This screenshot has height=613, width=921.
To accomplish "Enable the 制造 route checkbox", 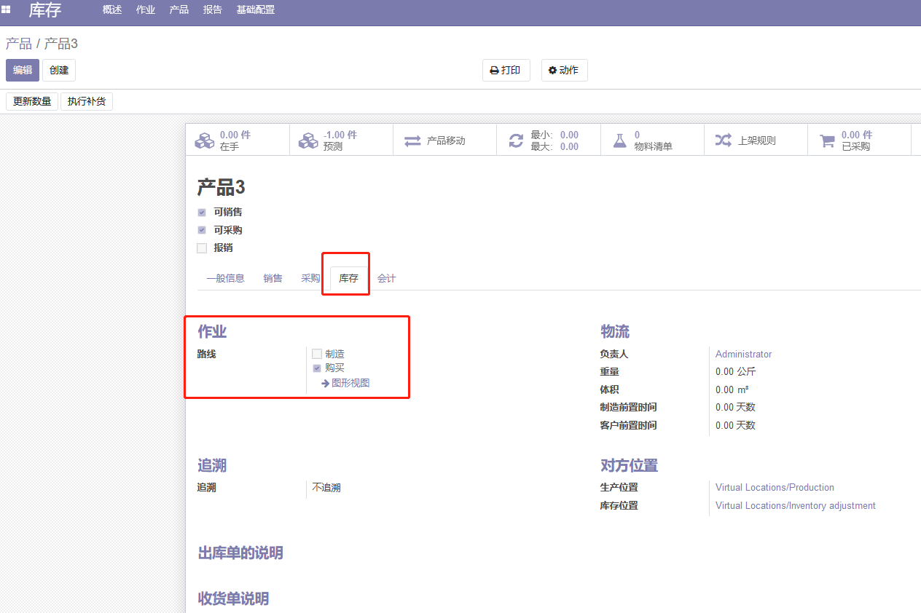I will point(317,354).
